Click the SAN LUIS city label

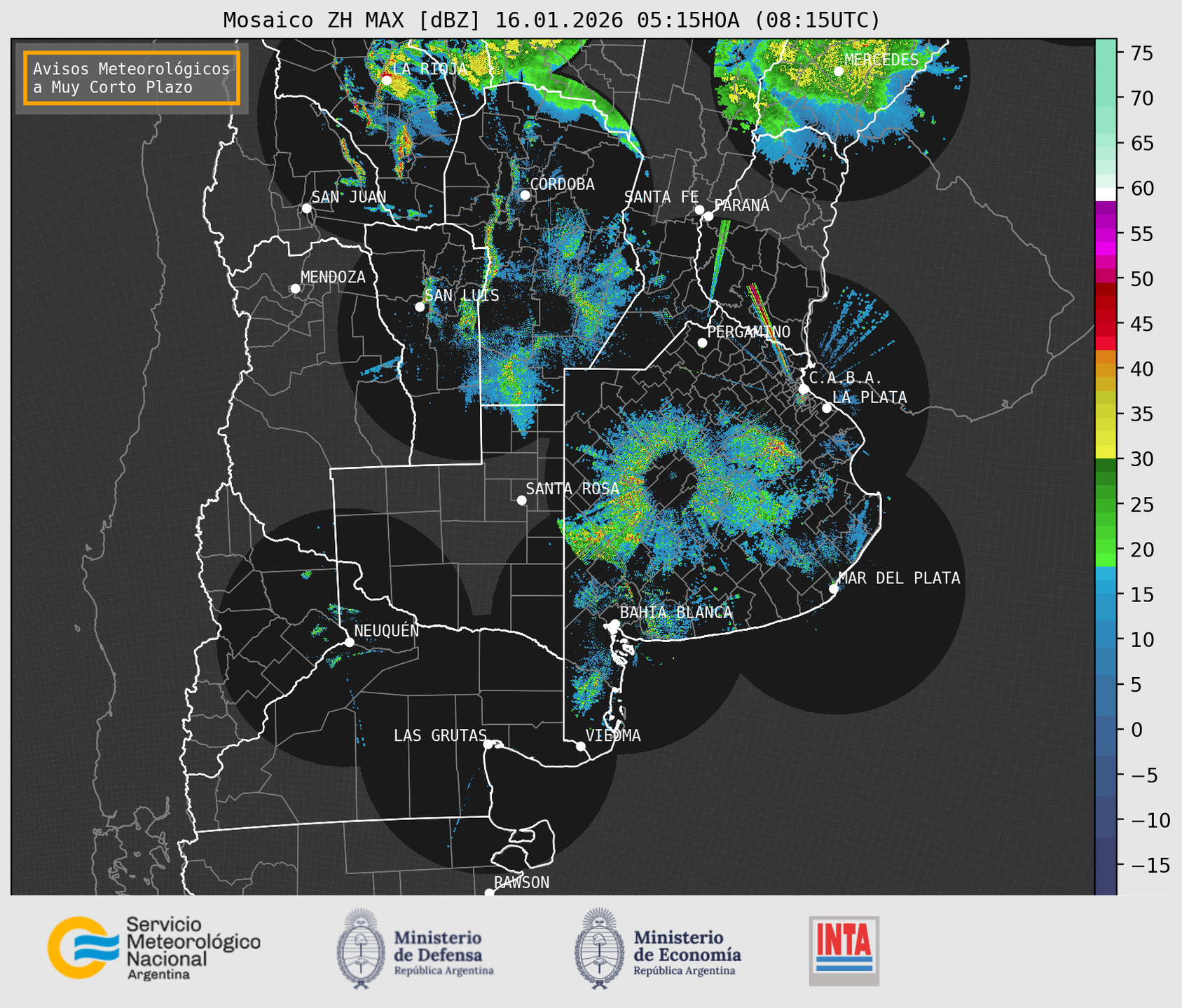coord(462,296)
